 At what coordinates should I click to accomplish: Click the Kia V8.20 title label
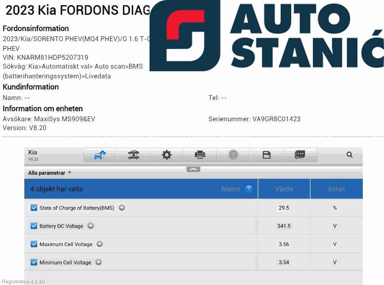[x=33, y=155]
